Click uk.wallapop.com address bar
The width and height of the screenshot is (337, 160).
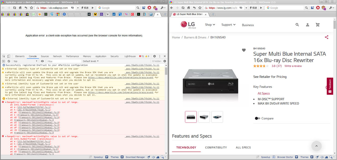pos(55,8)
